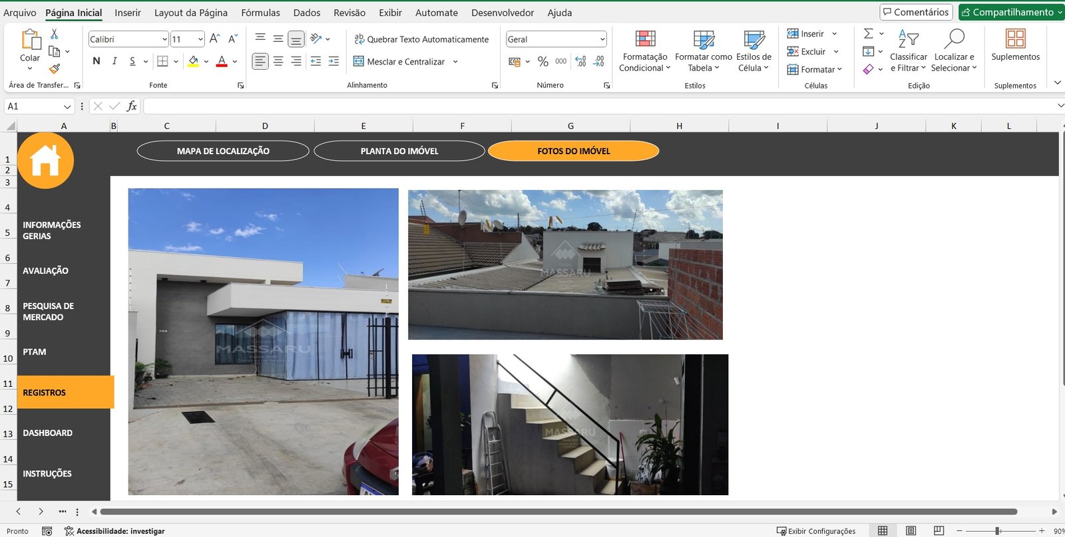Click the Cut scissors icon
This screenshot has height=537, width=1065.
[55, 34]
